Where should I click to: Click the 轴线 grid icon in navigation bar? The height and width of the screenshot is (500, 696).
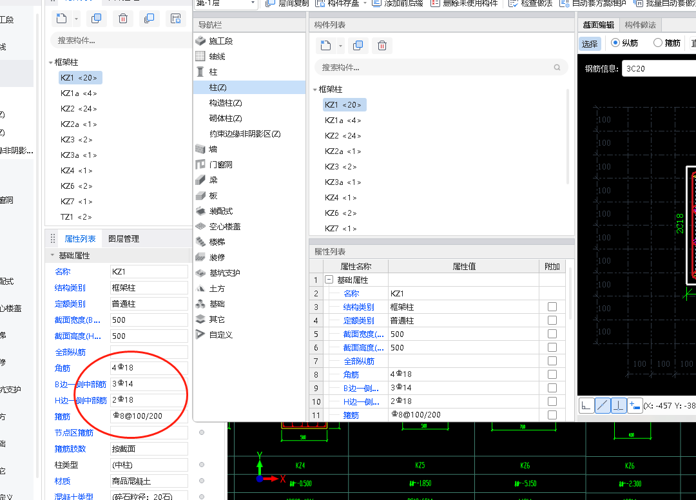tap(200, 56)
